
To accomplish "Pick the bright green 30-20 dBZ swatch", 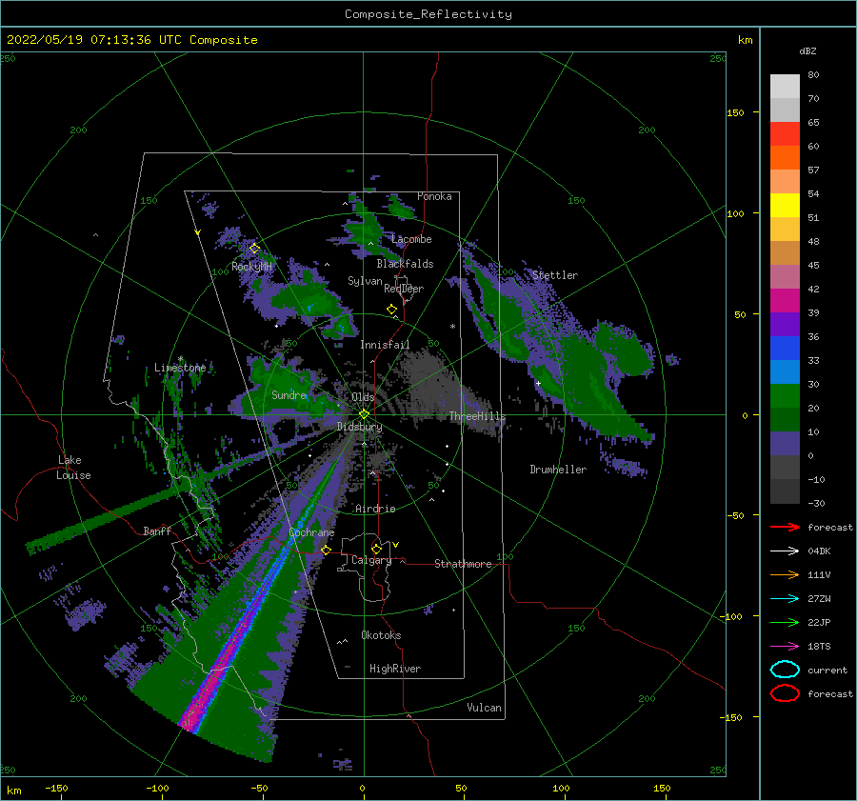I will click(x=785, y=396).
